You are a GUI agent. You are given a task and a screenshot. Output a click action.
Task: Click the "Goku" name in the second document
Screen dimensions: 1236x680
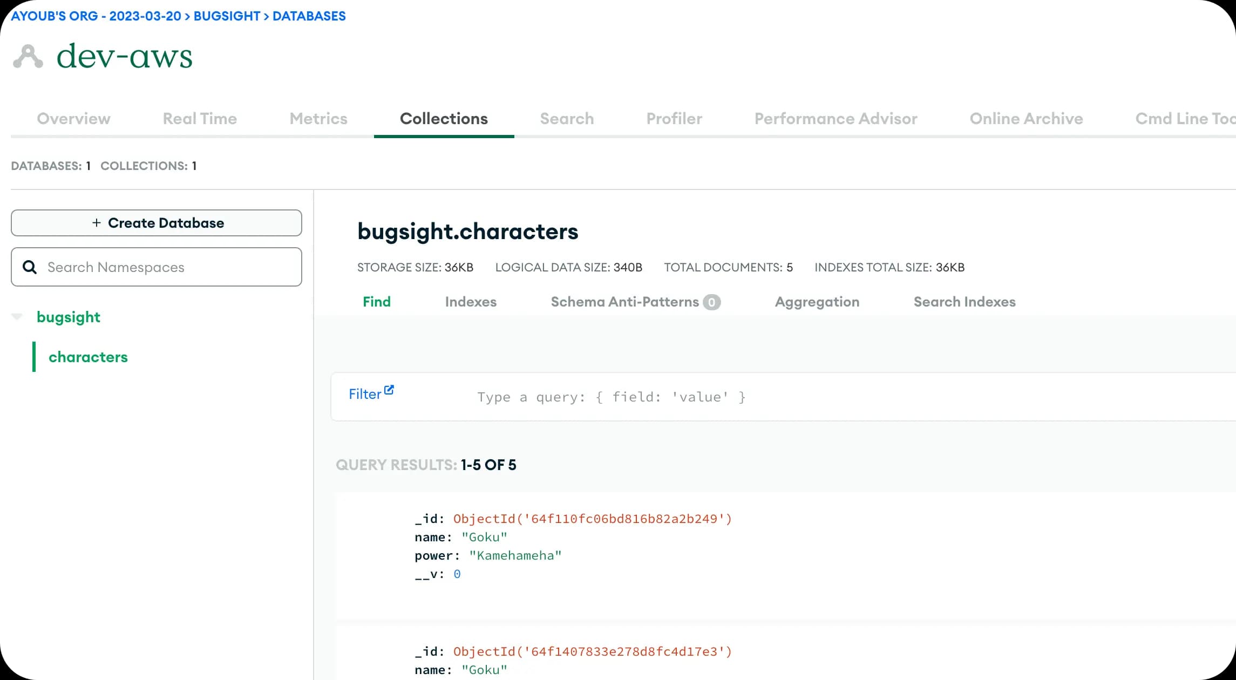(x=484, y=670)
